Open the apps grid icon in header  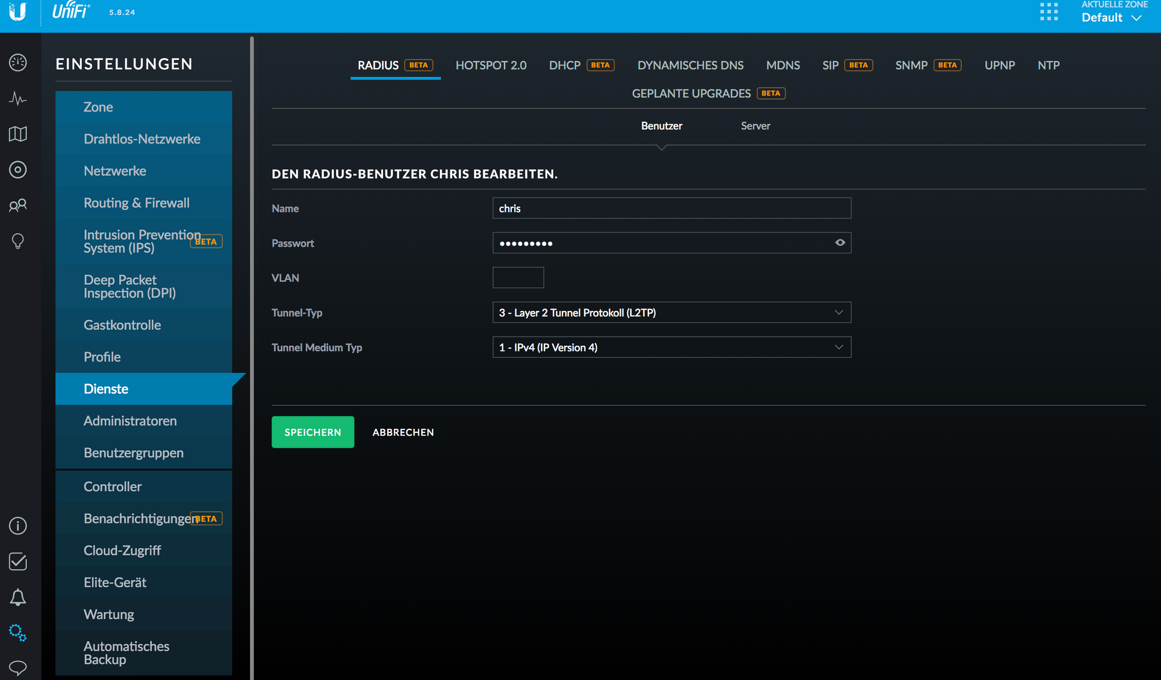[1049, 12]
